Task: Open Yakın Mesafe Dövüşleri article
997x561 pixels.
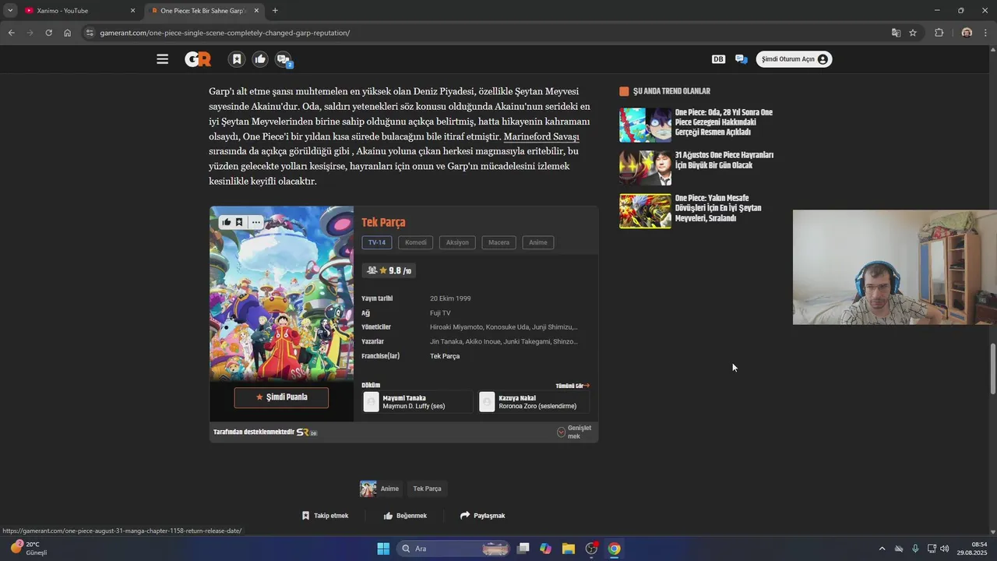Action: [718, 208]
